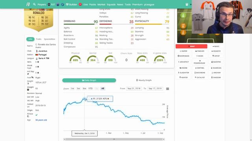The image size is (252, 141).
Task: Click the red Reset chemistry button
Action: (191, 46)
